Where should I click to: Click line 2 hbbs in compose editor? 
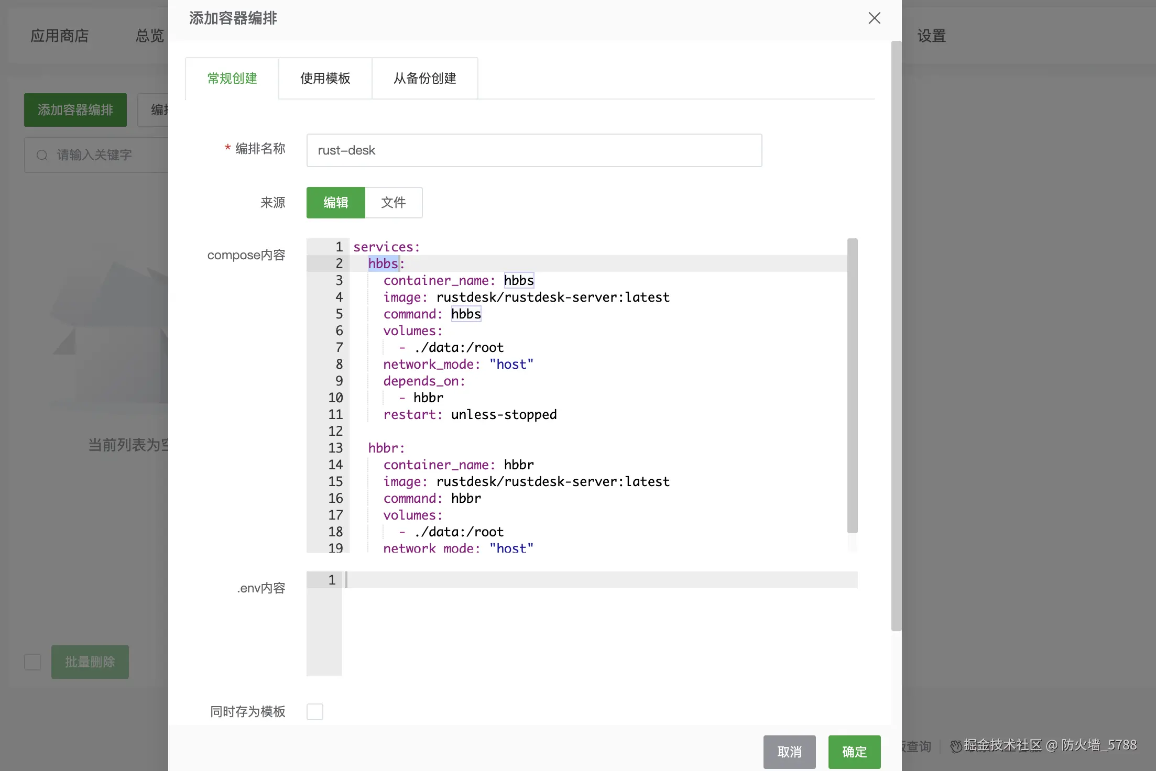(383, 263)
